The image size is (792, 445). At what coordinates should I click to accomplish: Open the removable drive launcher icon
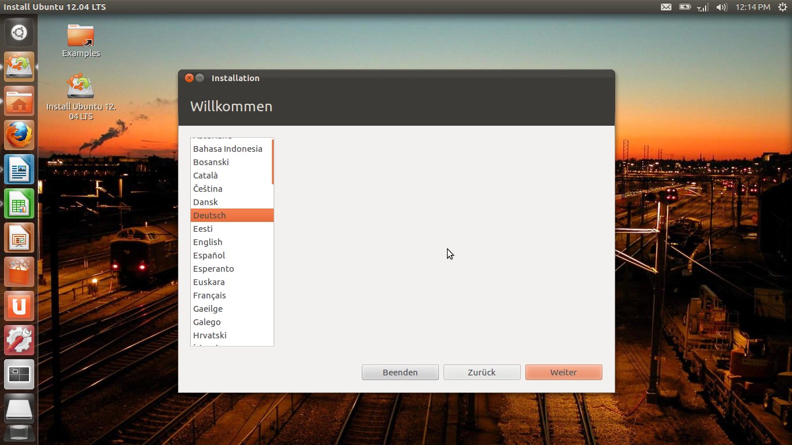tap(19, 408)
